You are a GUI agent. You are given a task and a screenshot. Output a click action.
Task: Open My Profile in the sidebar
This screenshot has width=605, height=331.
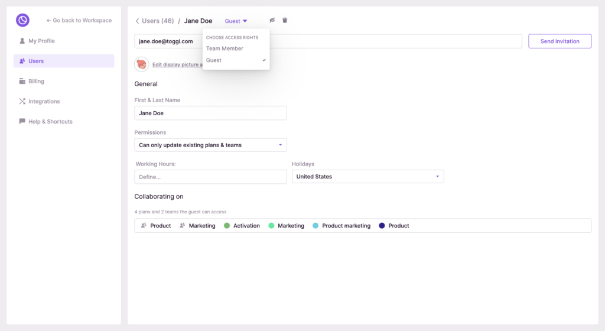pyautogui.click(x=41, y=41)
